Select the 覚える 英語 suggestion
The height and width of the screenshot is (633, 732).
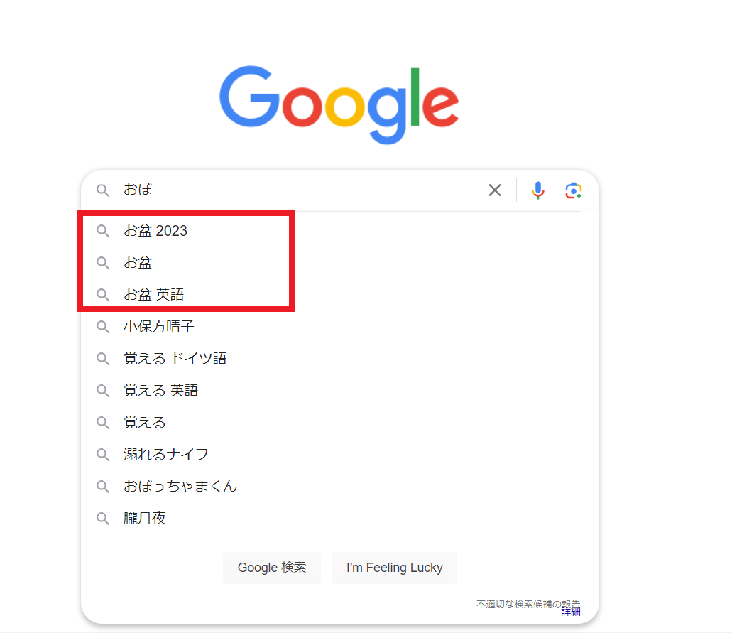point(160,391)
